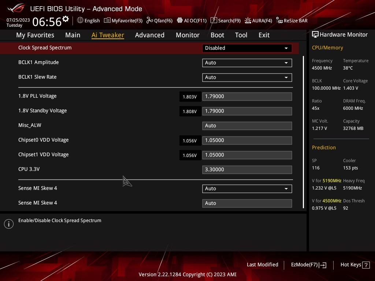This screenshot has height=281, width=375.
Task: Select CPU 3.3V label
Action: coord(29,169)
